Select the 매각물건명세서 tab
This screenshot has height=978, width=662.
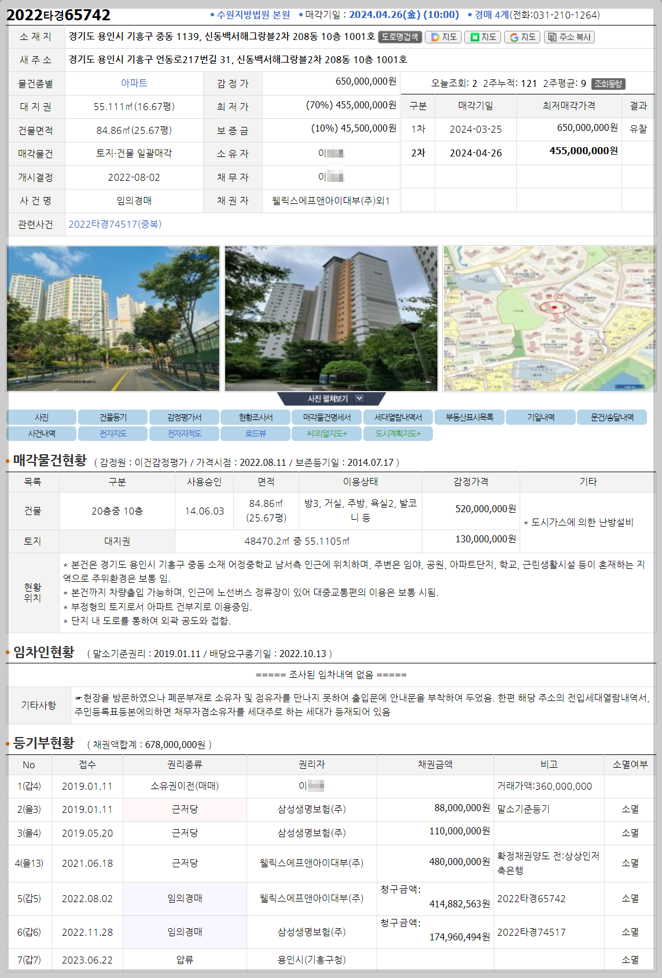(x=326, y=417)
